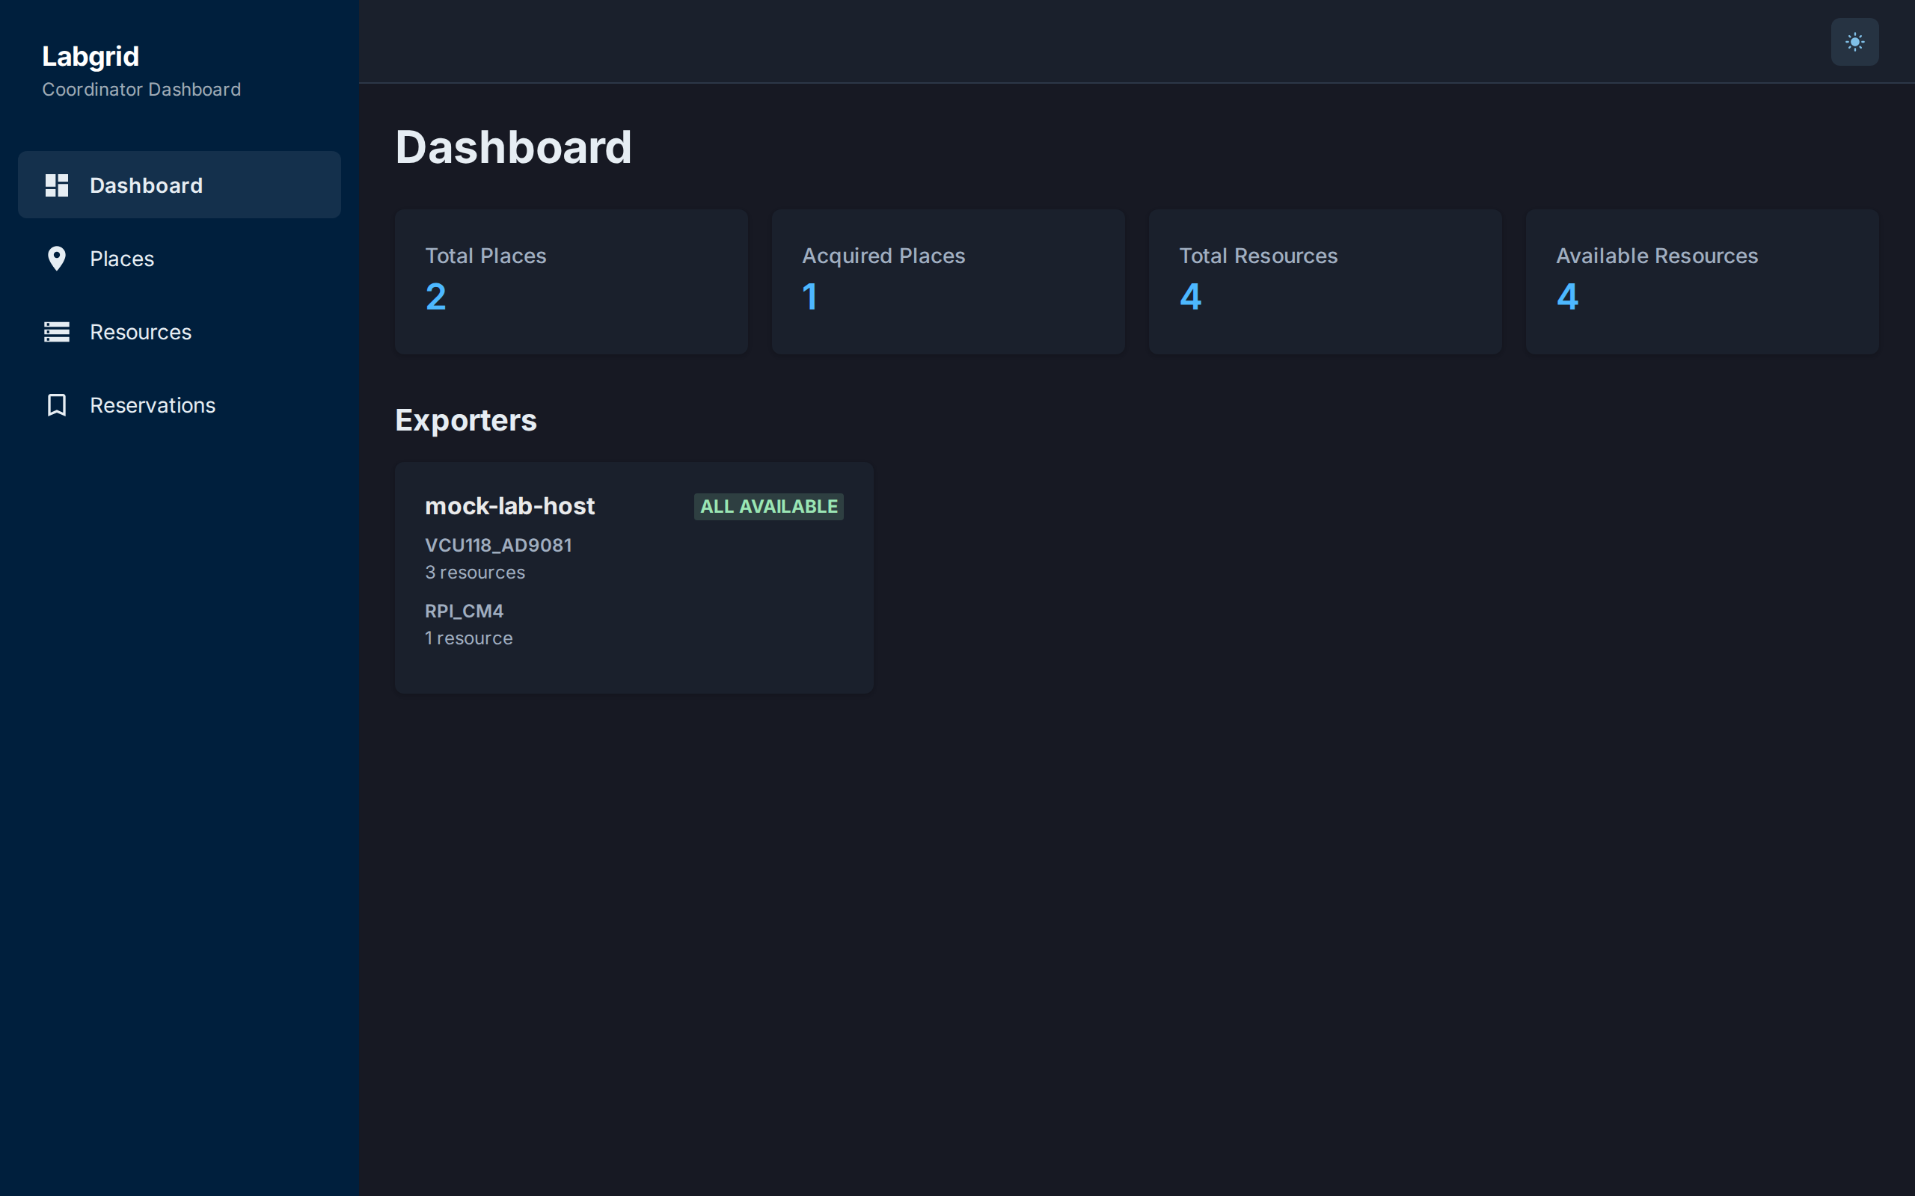This screenshot has height=1196, width=1915.
Task: Open the Resources section
Action: pyautogui.click(x=180, y=331)
